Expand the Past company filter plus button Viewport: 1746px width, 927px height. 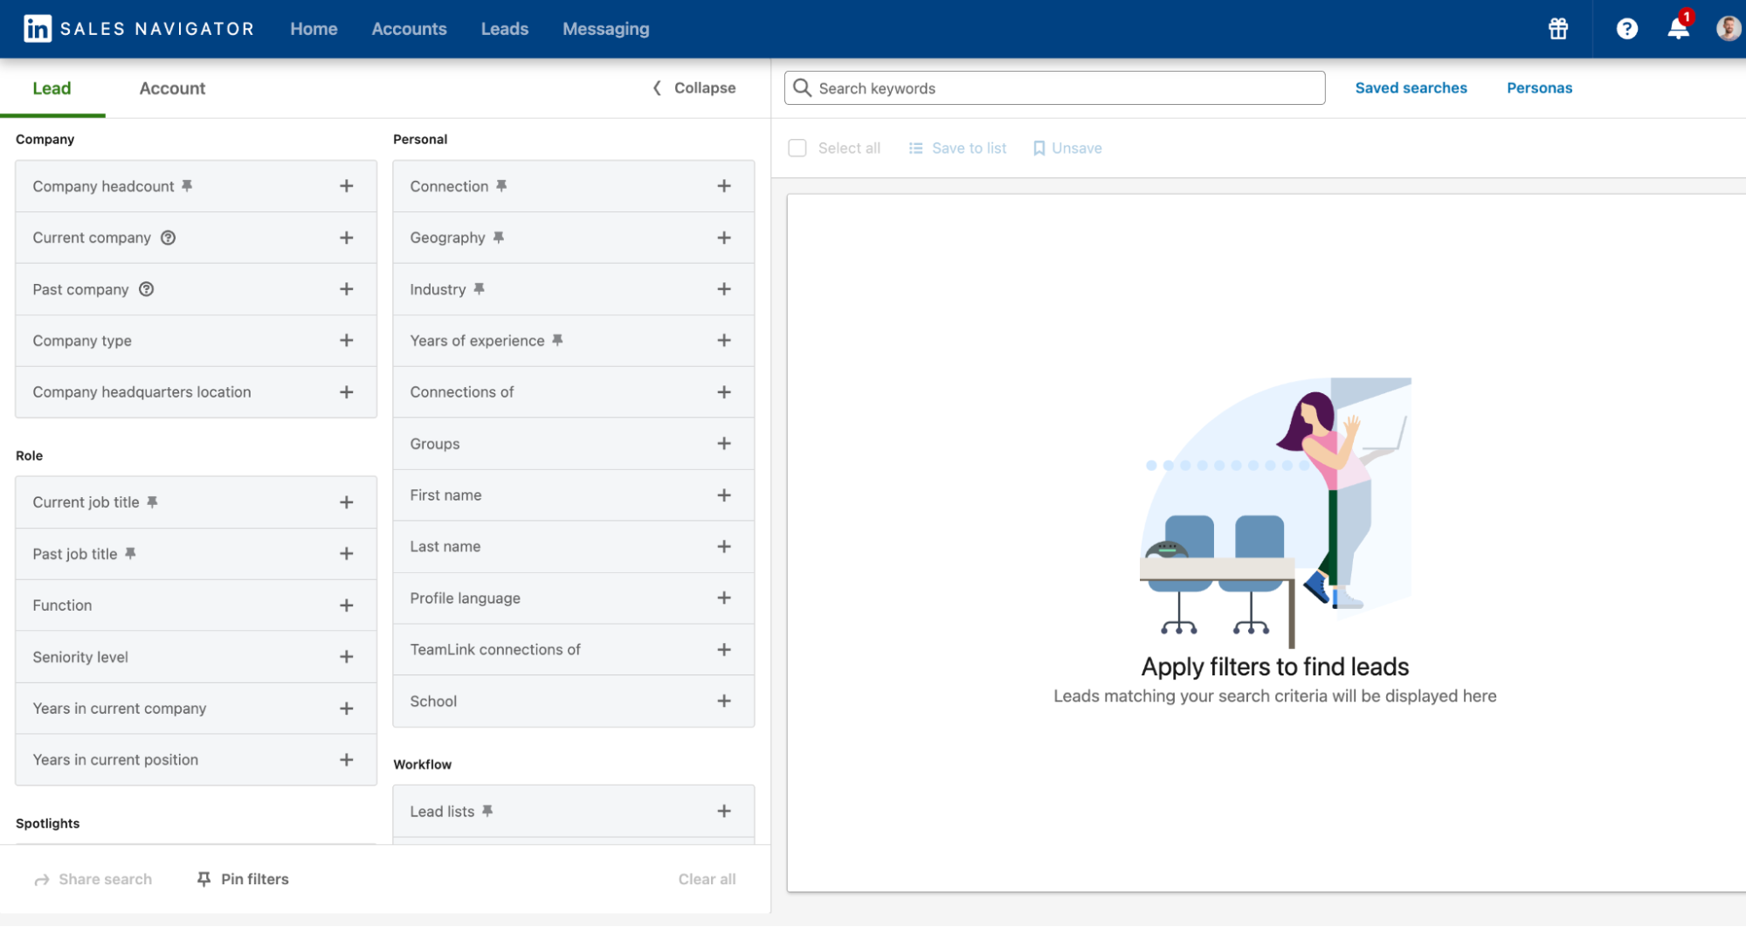(347, 289)
